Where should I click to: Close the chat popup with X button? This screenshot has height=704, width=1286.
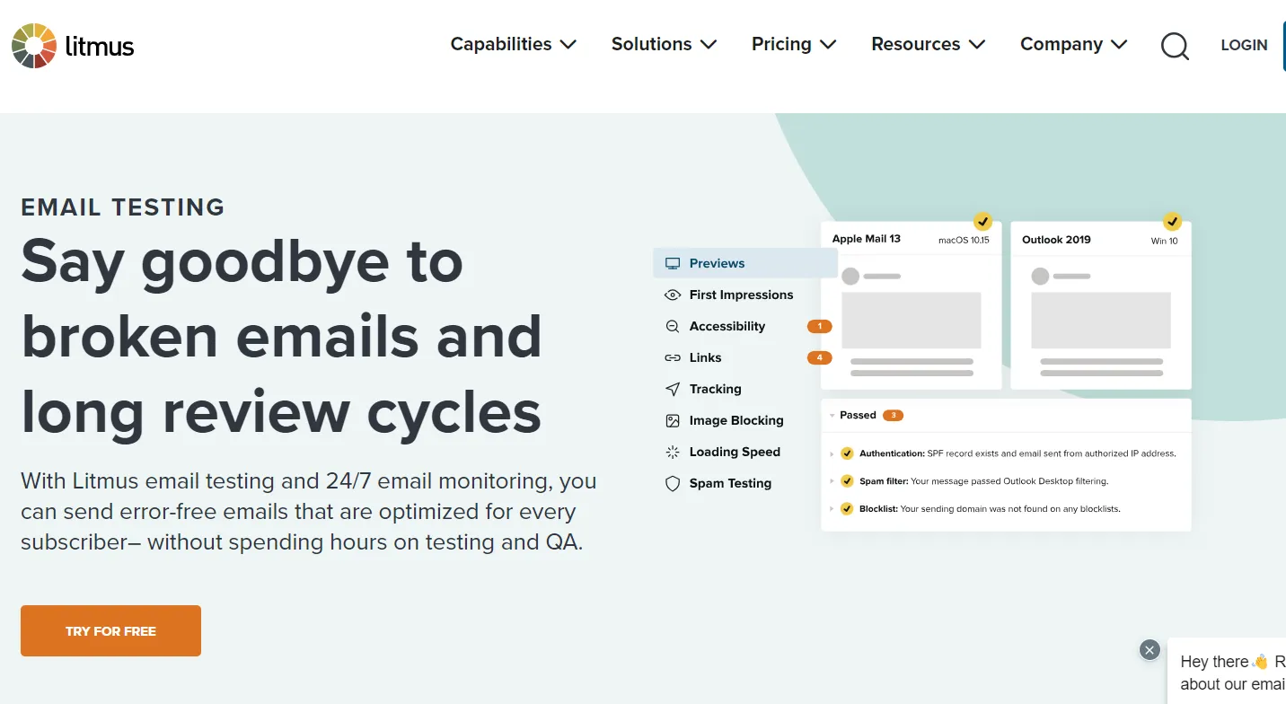point(1149,650)
